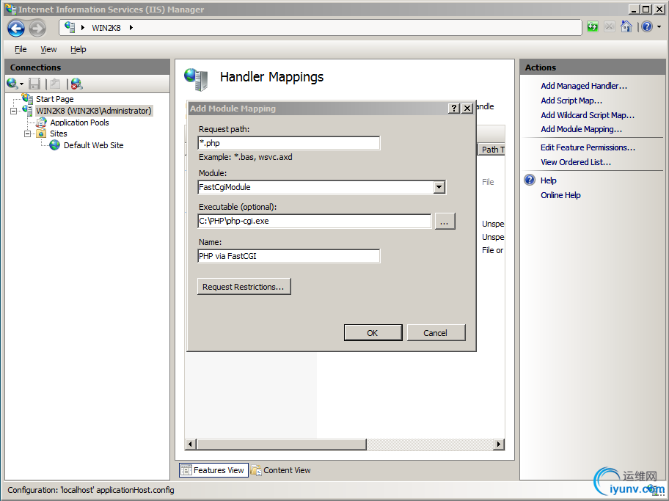Click the Delete Connection icon in Connections toolbar
The image size is (669, 501).
point(77,84)
